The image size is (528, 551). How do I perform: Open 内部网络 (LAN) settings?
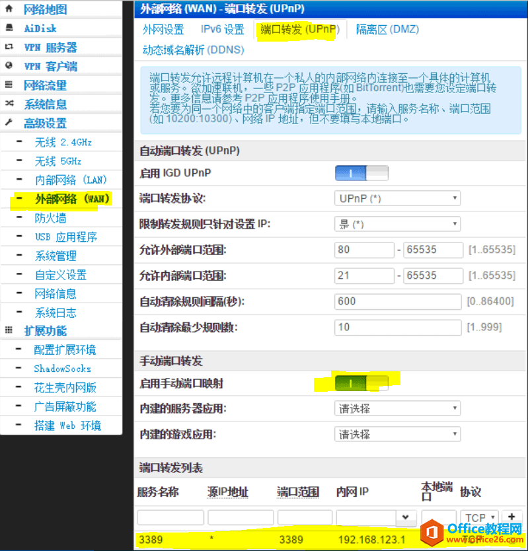click(x=71, y=180)
